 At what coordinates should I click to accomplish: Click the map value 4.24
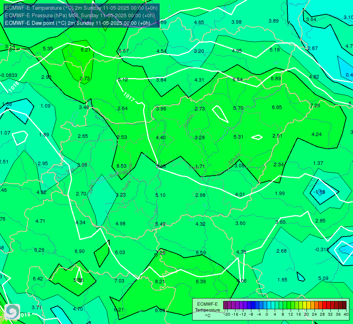click(317, 134)
